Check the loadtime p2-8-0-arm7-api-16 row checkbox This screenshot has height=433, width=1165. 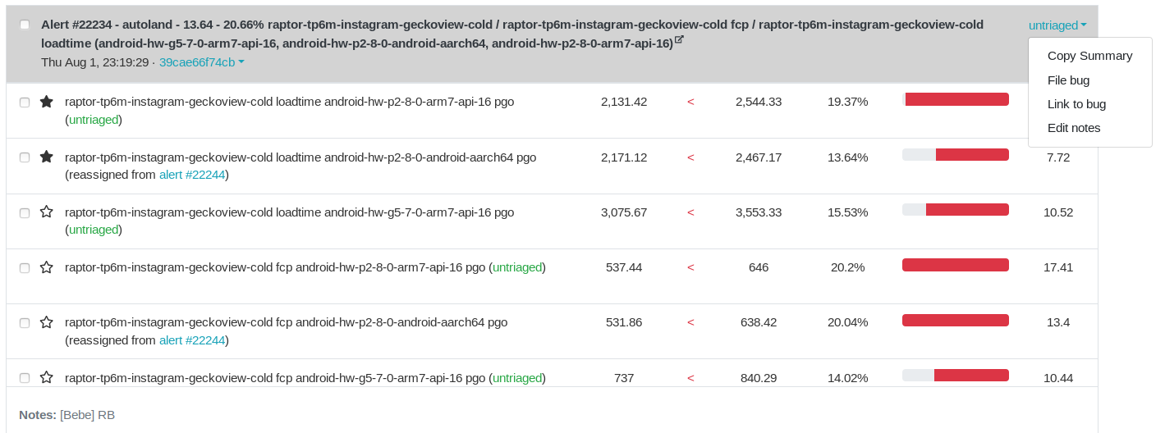coord(25,103)
